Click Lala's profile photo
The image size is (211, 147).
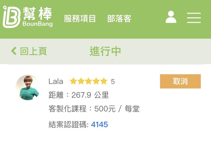(x=28, y=87)
